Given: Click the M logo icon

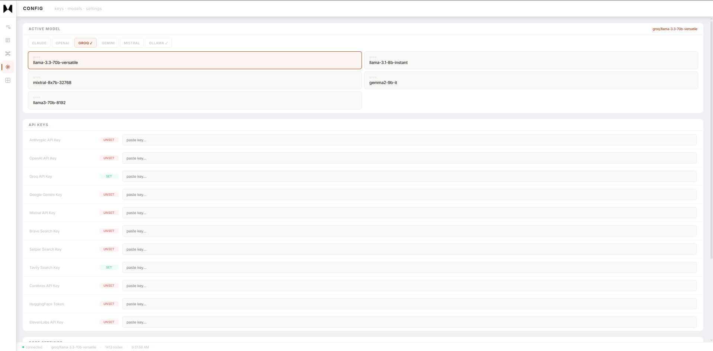Looking at the screenshot, I should point(8,8).
